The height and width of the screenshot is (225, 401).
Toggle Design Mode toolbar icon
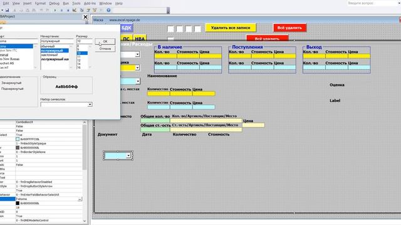[x=75, y=10]
